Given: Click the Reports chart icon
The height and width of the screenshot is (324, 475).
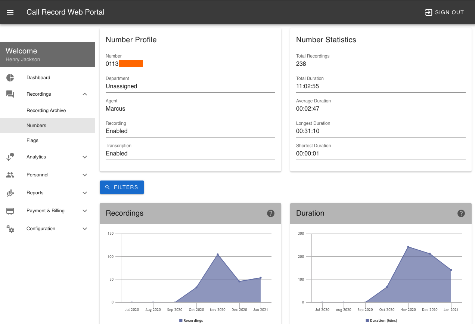Looking at the screenshot, I should click(x=10, y=193).
